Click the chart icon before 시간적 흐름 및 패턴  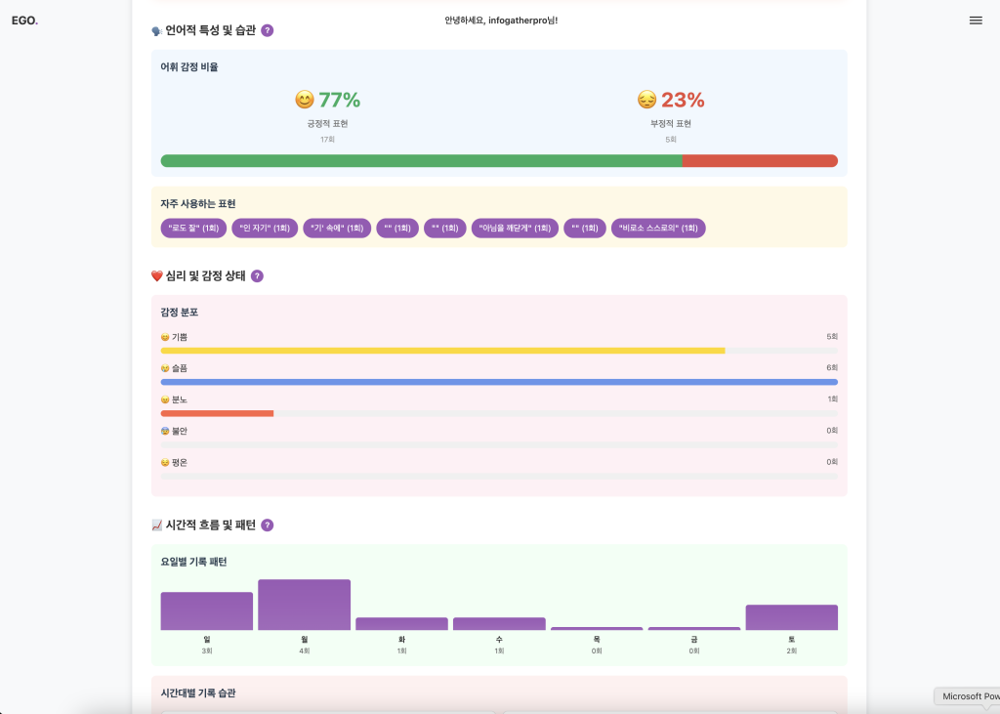pyautogui.click(x=156, y=525)
